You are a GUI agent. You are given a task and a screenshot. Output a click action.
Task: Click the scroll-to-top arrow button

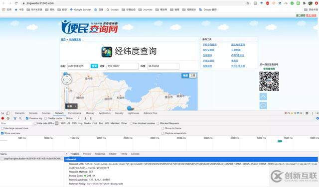[x=263, y=96]
